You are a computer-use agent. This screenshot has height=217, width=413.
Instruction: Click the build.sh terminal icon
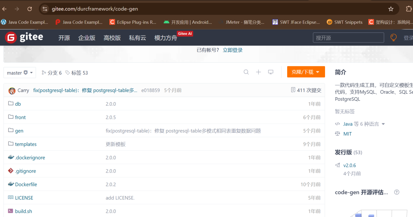(x=11, y=211)
